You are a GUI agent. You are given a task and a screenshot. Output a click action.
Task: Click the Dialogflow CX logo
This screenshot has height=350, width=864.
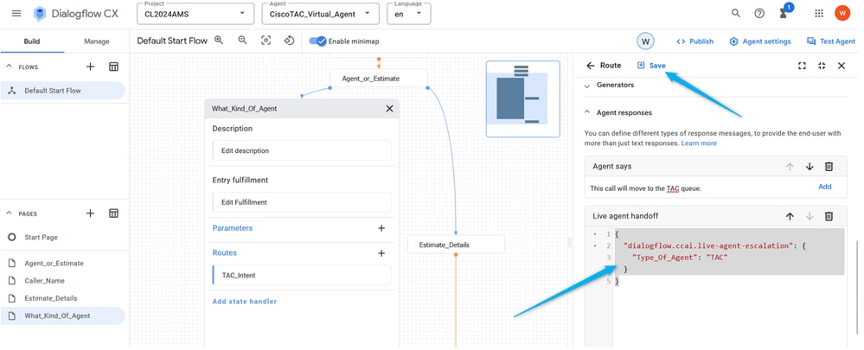[x=75, y=14]
